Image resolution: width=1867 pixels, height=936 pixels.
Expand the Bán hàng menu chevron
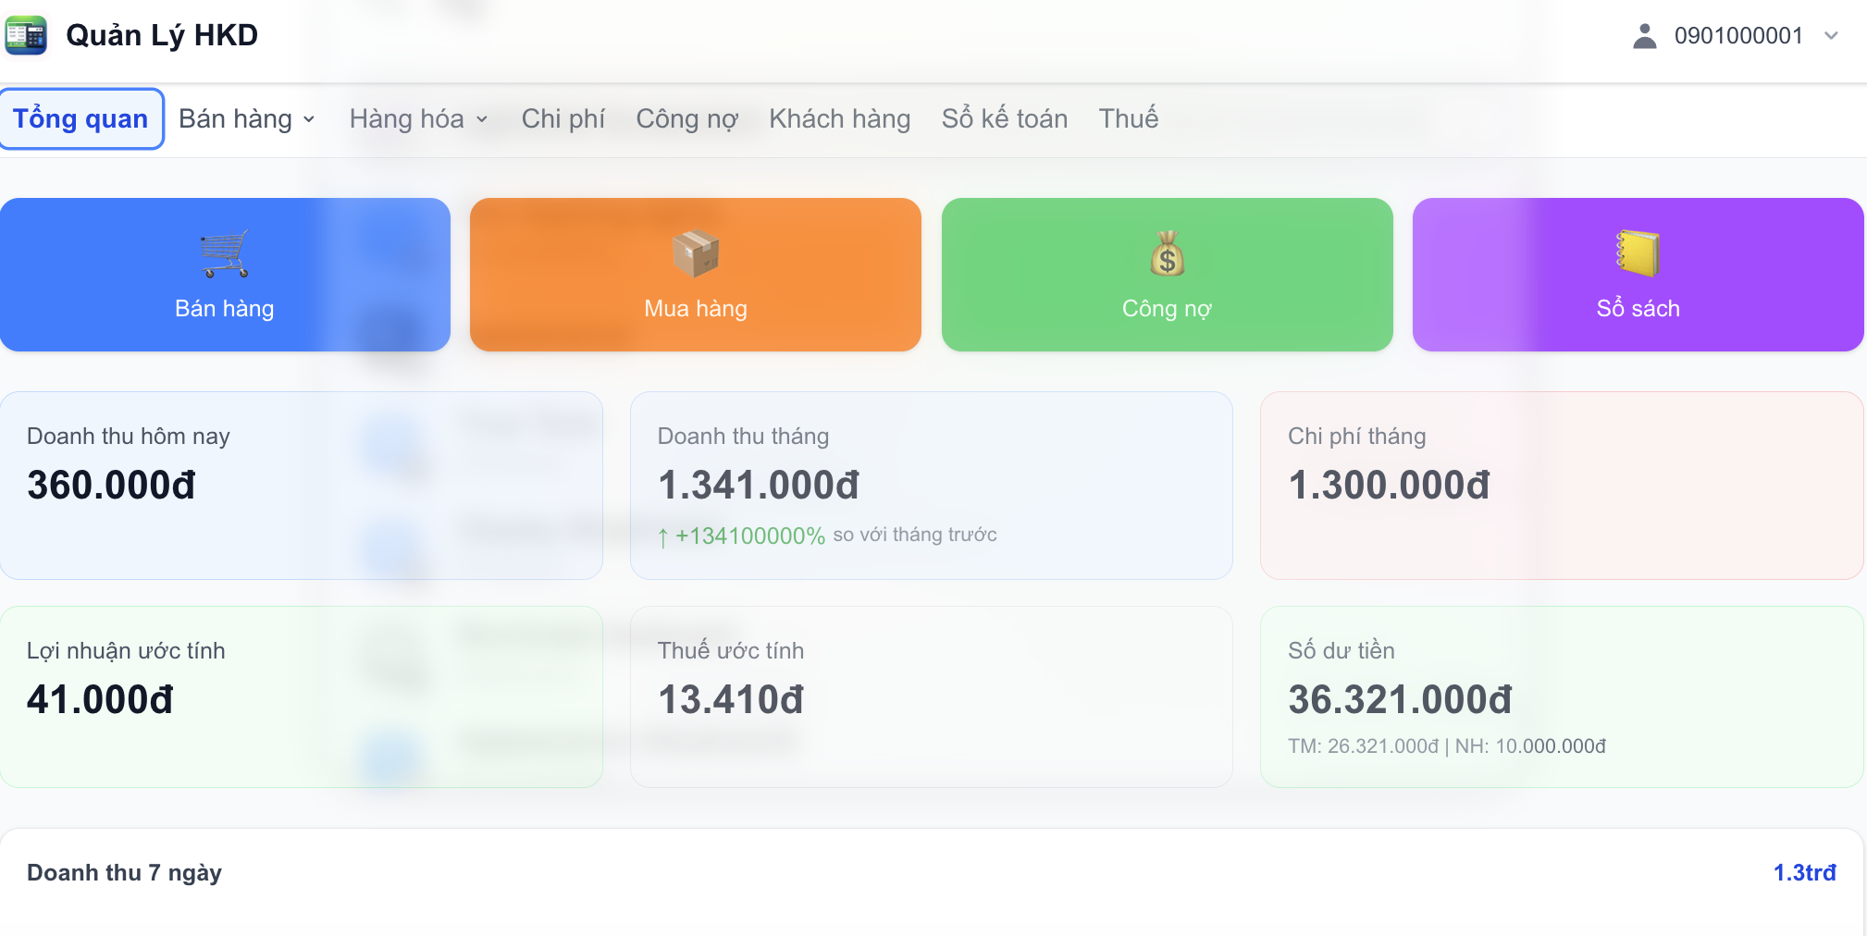[309, 119]
